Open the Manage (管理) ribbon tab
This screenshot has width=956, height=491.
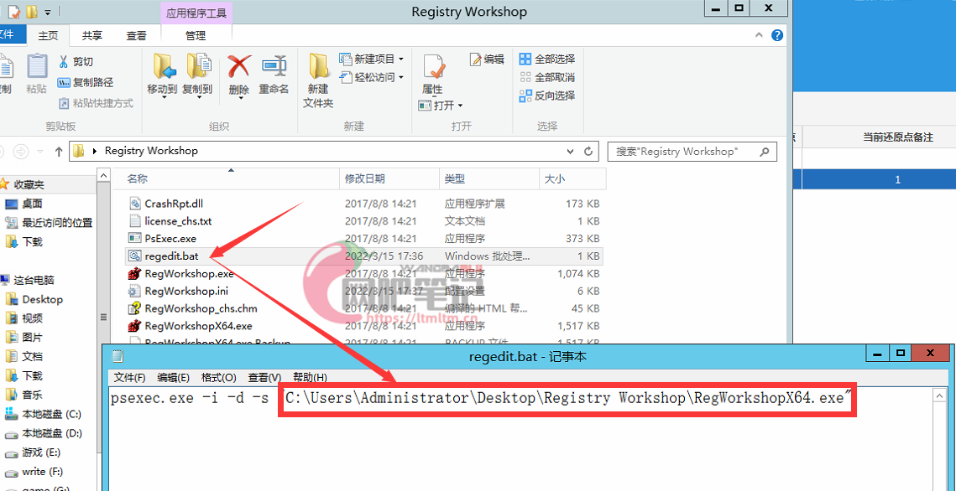pyautogui.click(x=196, y=36)
